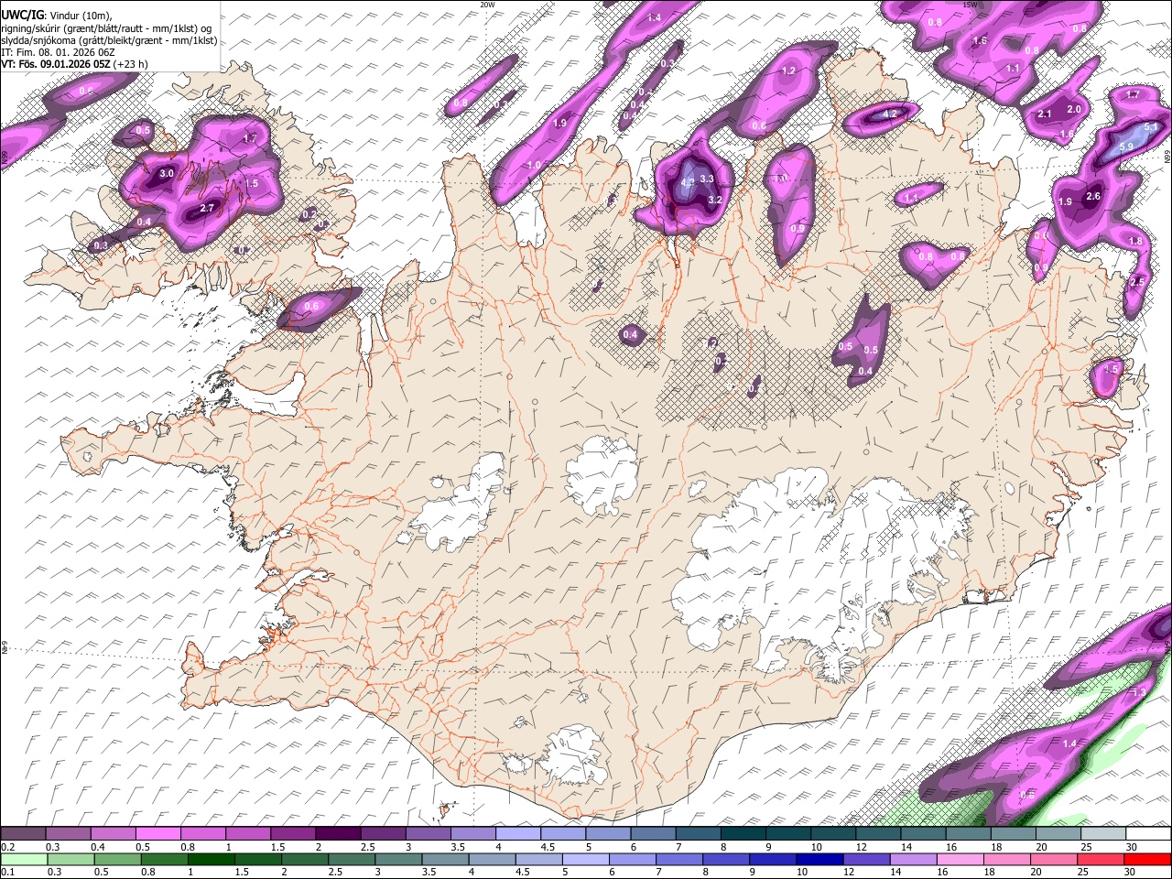Pick the upper legend swatch between 25 and 30
The height and width of the screenshot is (879, 1172).
(1103, 834)
